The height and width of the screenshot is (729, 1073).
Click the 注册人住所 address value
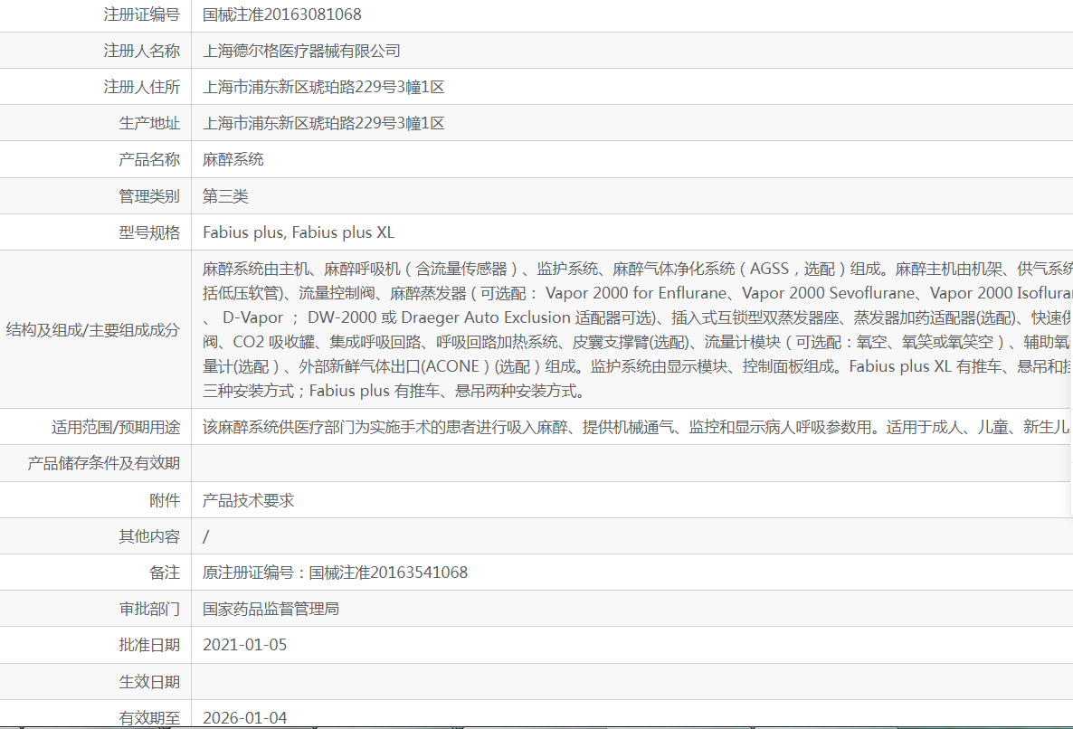pos(324,87)
